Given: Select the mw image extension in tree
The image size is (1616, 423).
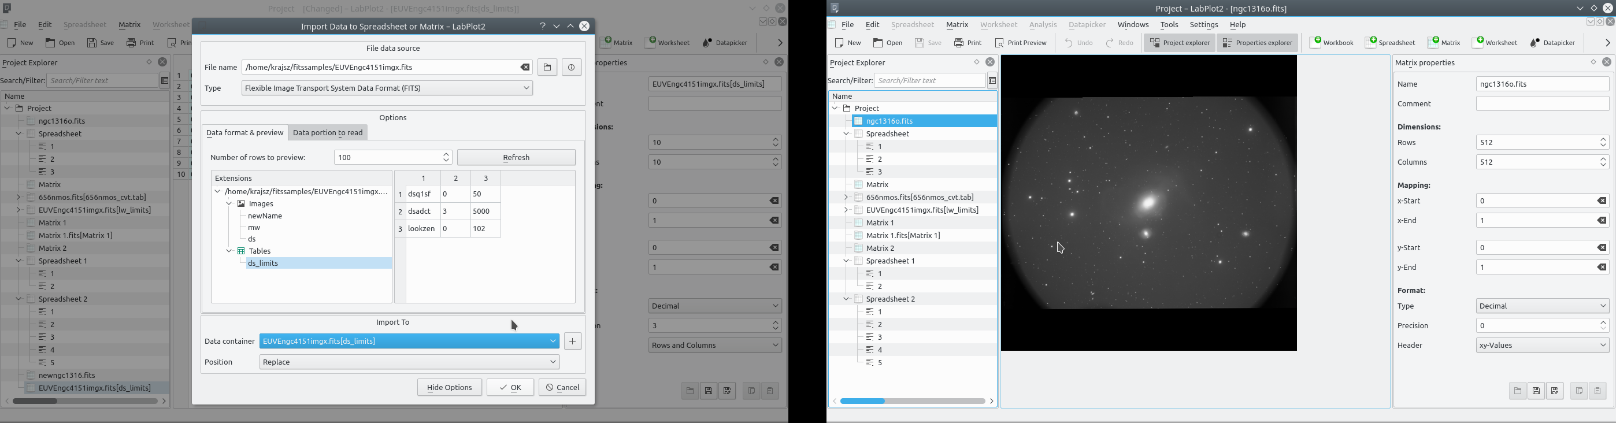Looking at the screenshot, I should click(x=254, y=228).
